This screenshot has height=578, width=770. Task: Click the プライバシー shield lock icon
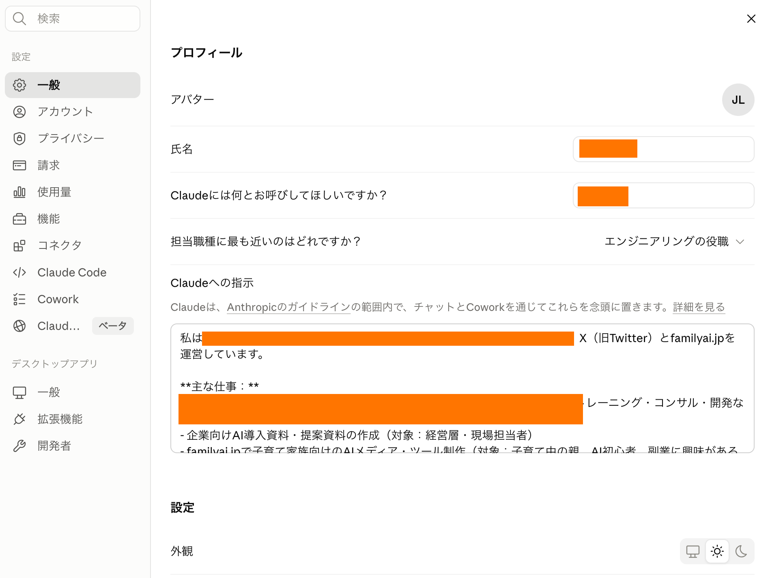tap(19, 139)
